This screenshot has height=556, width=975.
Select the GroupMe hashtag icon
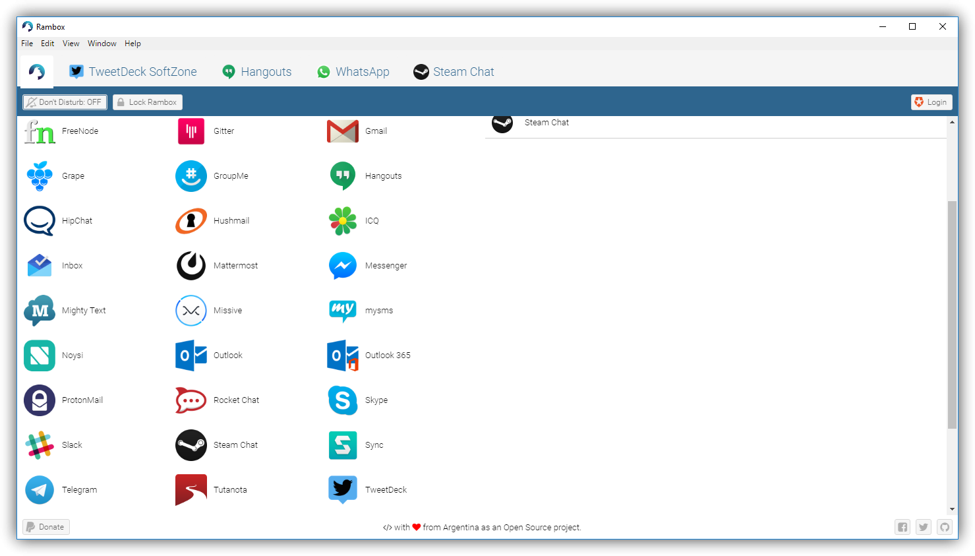(191, 176)
